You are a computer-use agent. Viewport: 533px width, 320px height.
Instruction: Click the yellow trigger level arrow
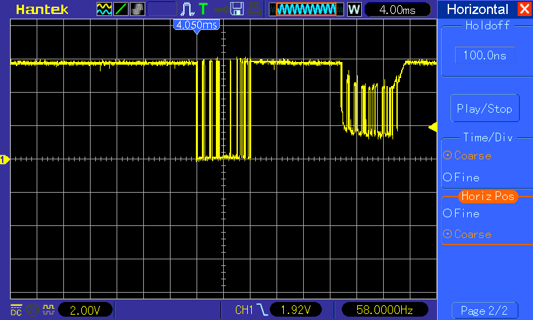click(432, 127)
